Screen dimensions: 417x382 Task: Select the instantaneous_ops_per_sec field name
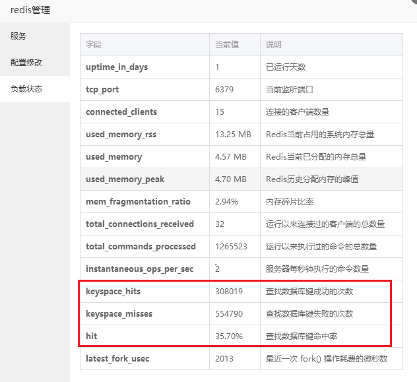(x=139, y=269)
